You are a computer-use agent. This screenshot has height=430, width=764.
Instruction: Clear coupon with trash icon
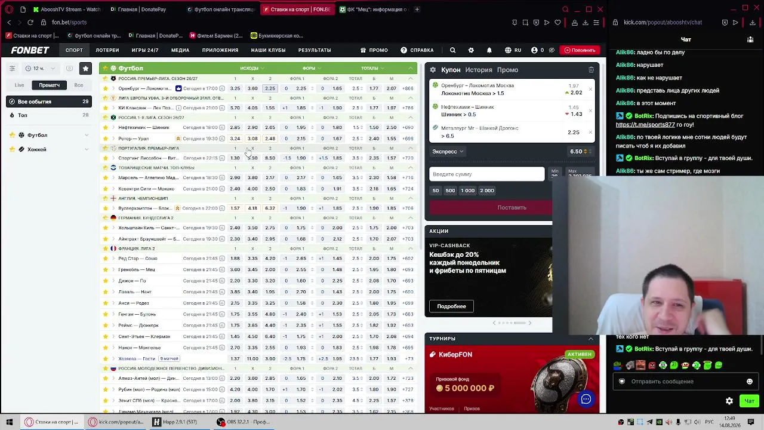591,70
